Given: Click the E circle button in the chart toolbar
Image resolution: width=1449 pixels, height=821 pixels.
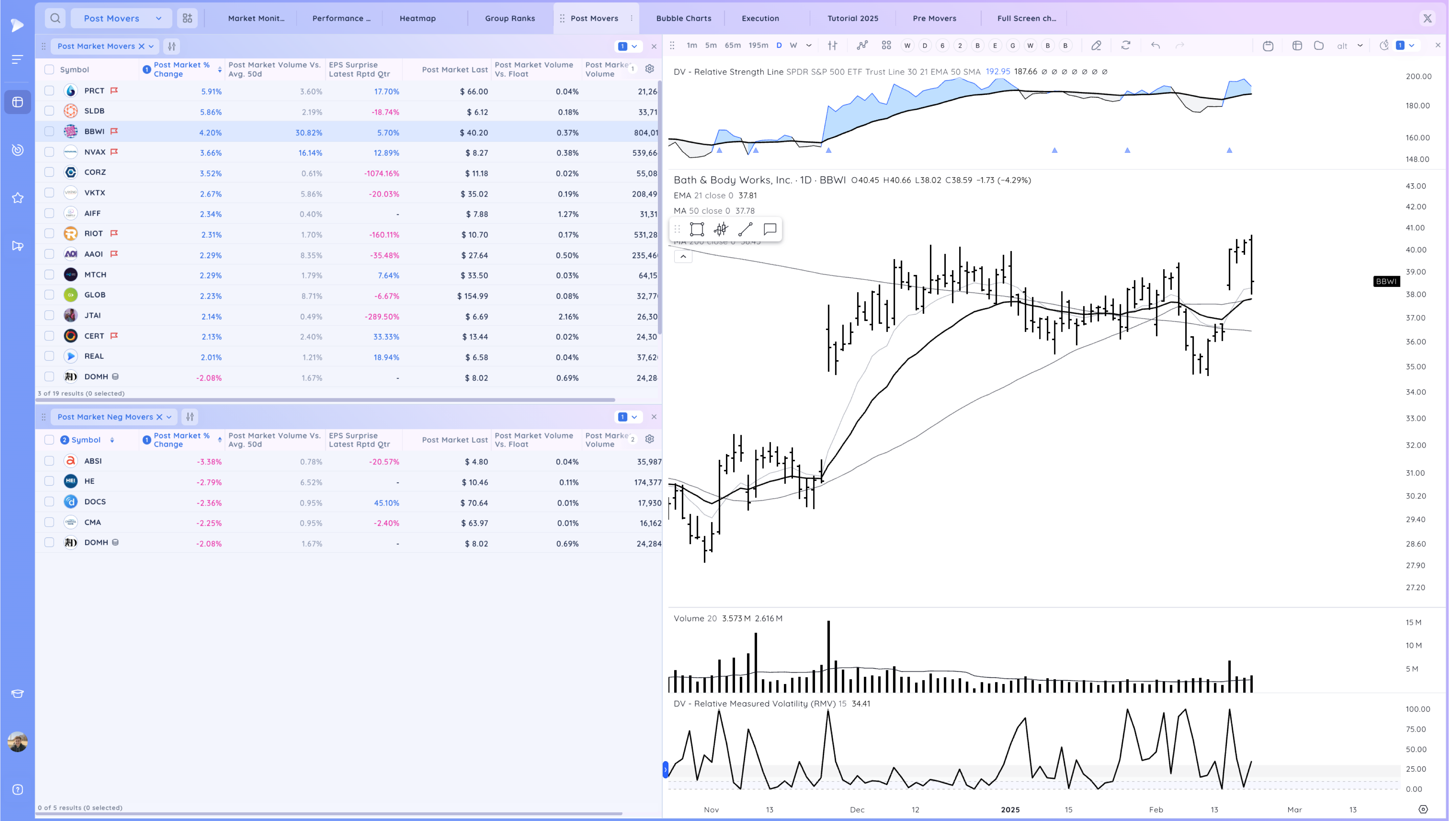Looking at the screenshot, I should pos(995,46).
